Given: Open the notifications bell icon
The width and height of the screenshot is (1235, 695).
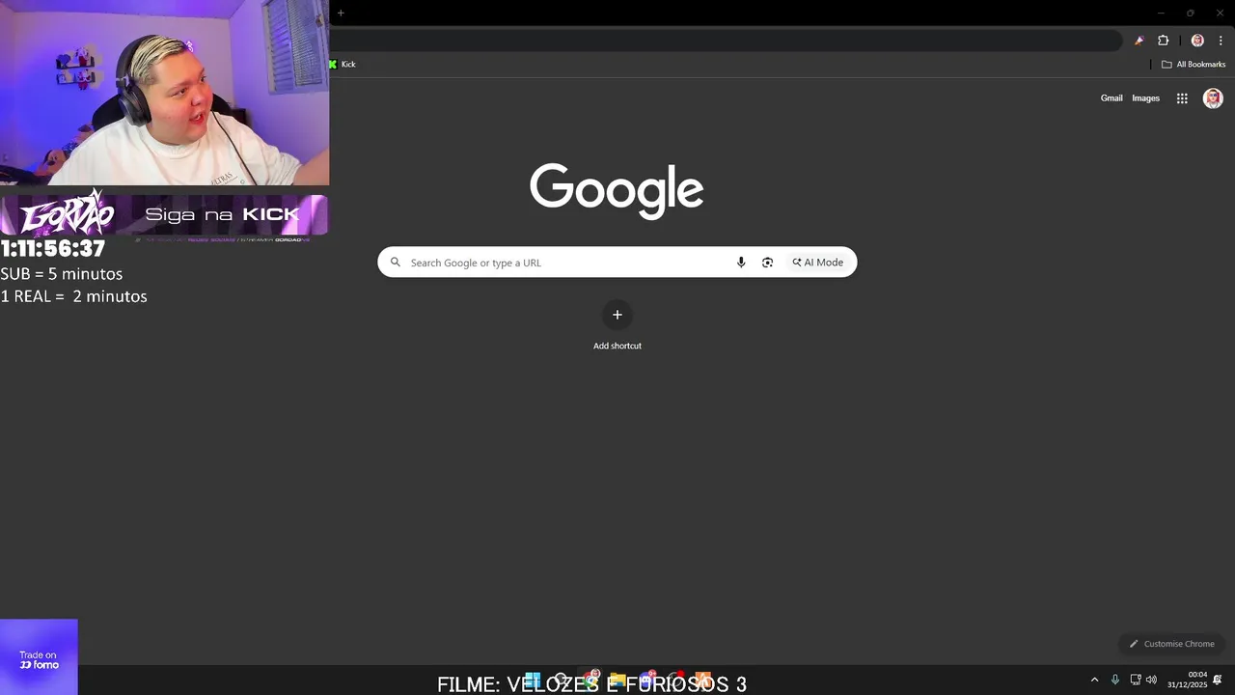Looking at the screenshot, I should (x=1218, y=680).
